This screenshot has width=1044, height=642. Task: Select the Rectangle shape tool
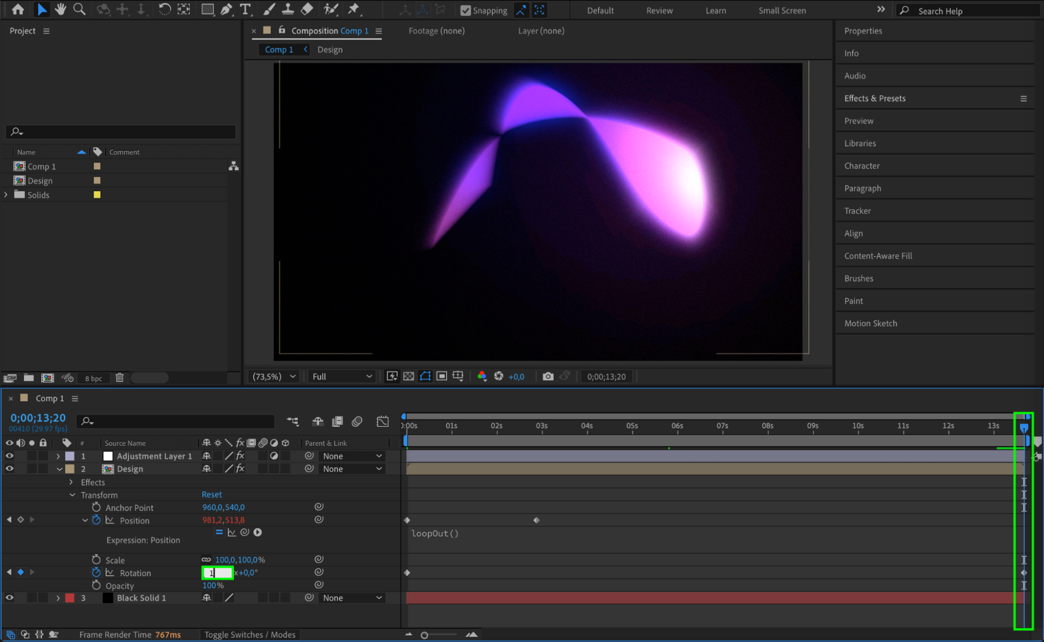tap(207, 9)
